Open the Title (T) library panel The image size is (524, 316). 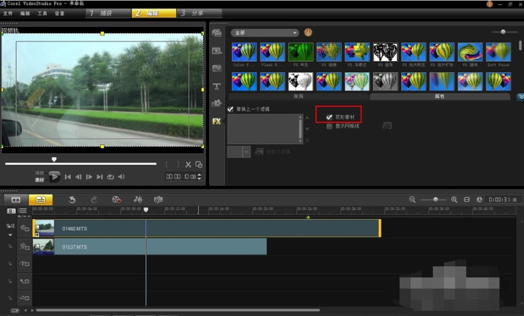click(x=216, y=86)
